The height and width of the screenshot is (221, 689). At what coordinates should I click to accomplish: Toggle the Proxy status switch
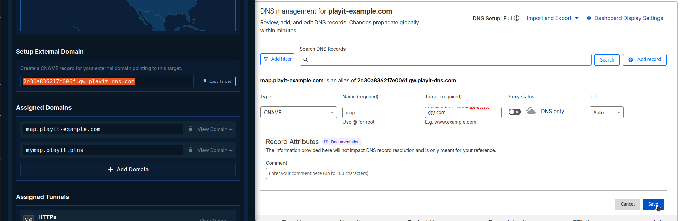(514, 112)
